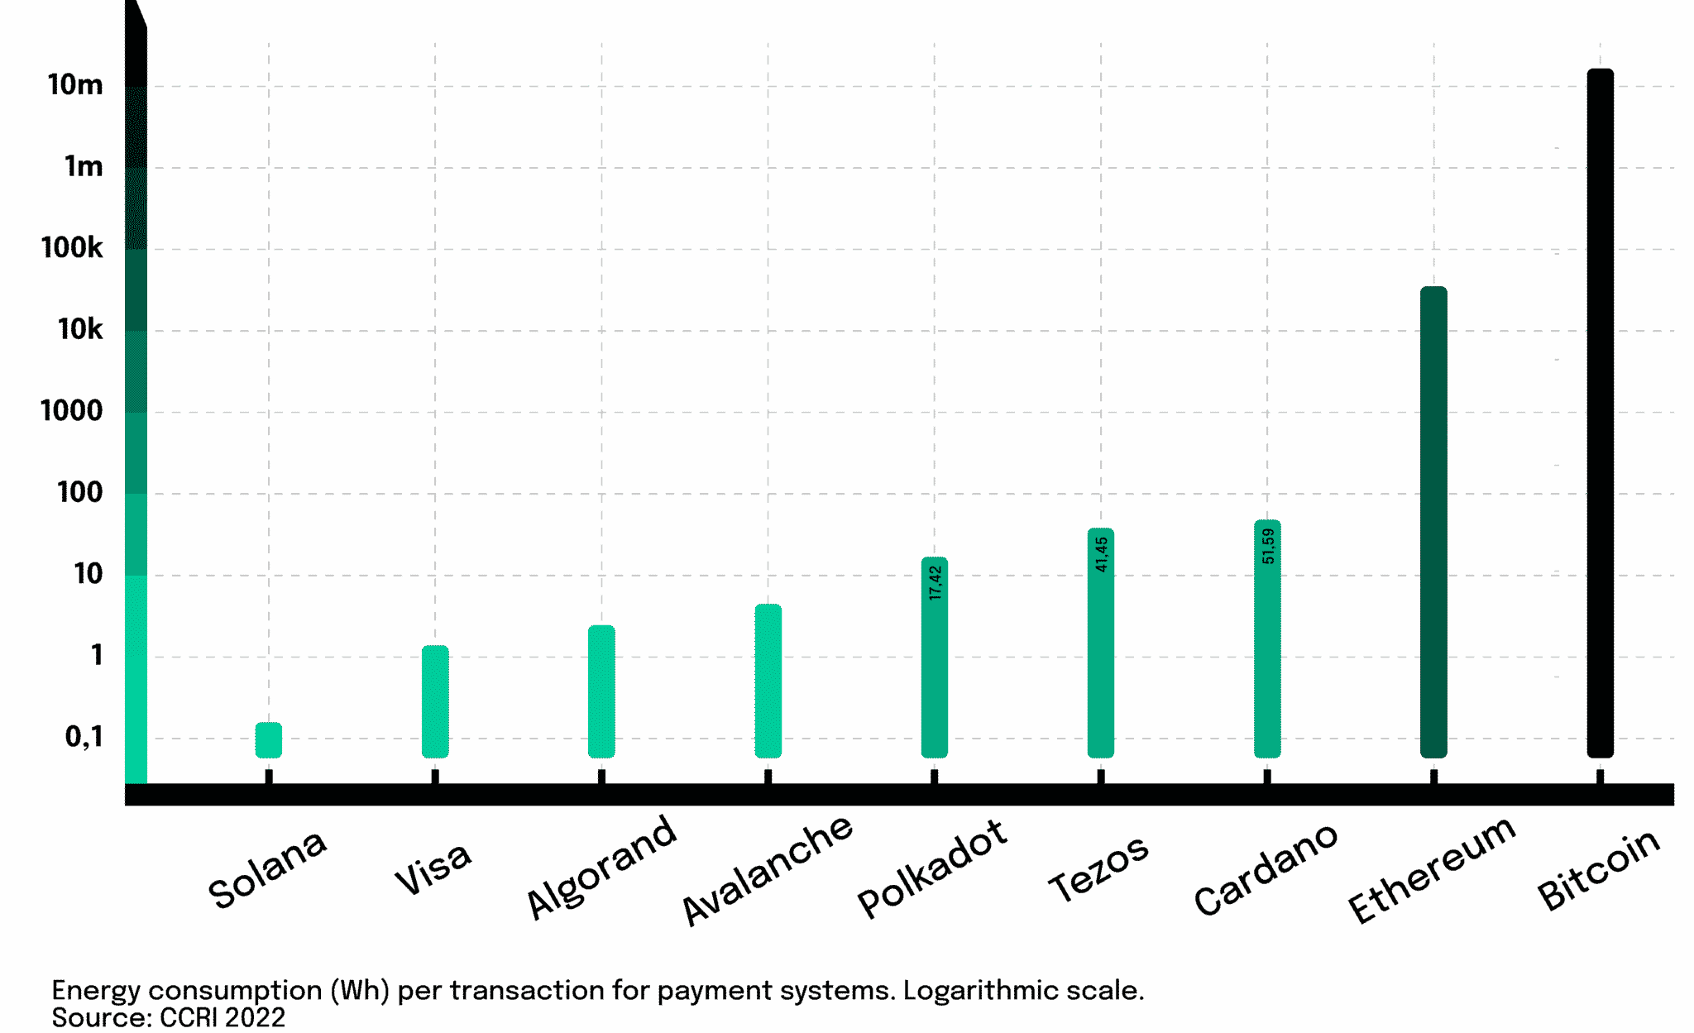Image resolution: width=1694 pixels, height=1033 pixels.
Task: Click the Energy consumption caption text
Action: 598,990
